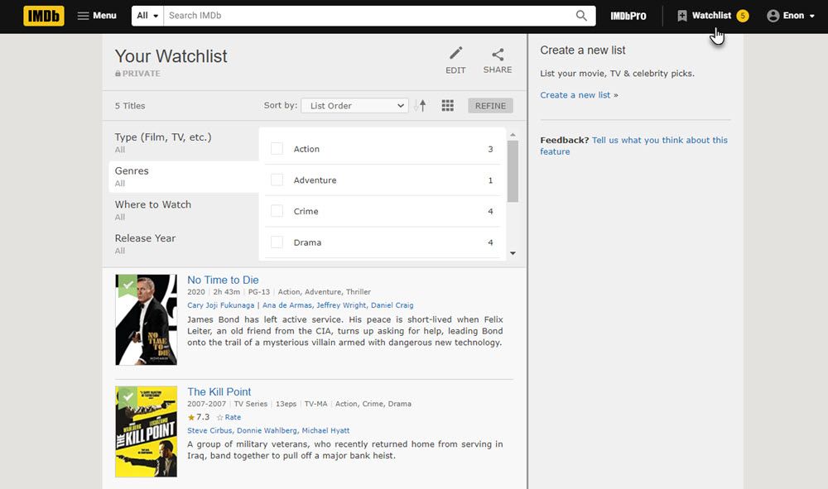Viewport: 828px width, 489px height.
Task: Click the 7.3 star rating of The Kill Point
Action: (x=199, y=417)
